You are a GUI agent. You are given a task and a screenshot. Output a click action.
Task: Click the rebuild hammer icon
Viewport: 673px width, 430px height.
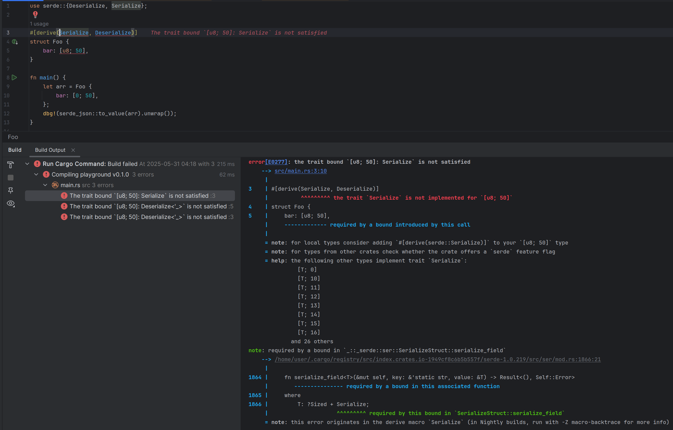tap(11, 165)
